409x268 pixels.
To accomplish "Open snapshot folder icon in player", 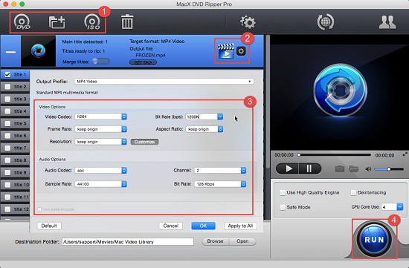I will pyautogui.click(x=353, y=169).
